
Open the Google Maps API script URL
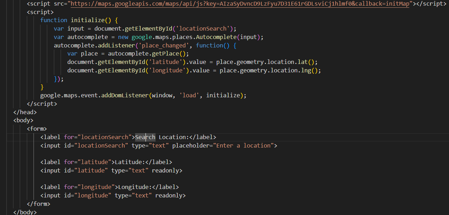click(239, 4)
